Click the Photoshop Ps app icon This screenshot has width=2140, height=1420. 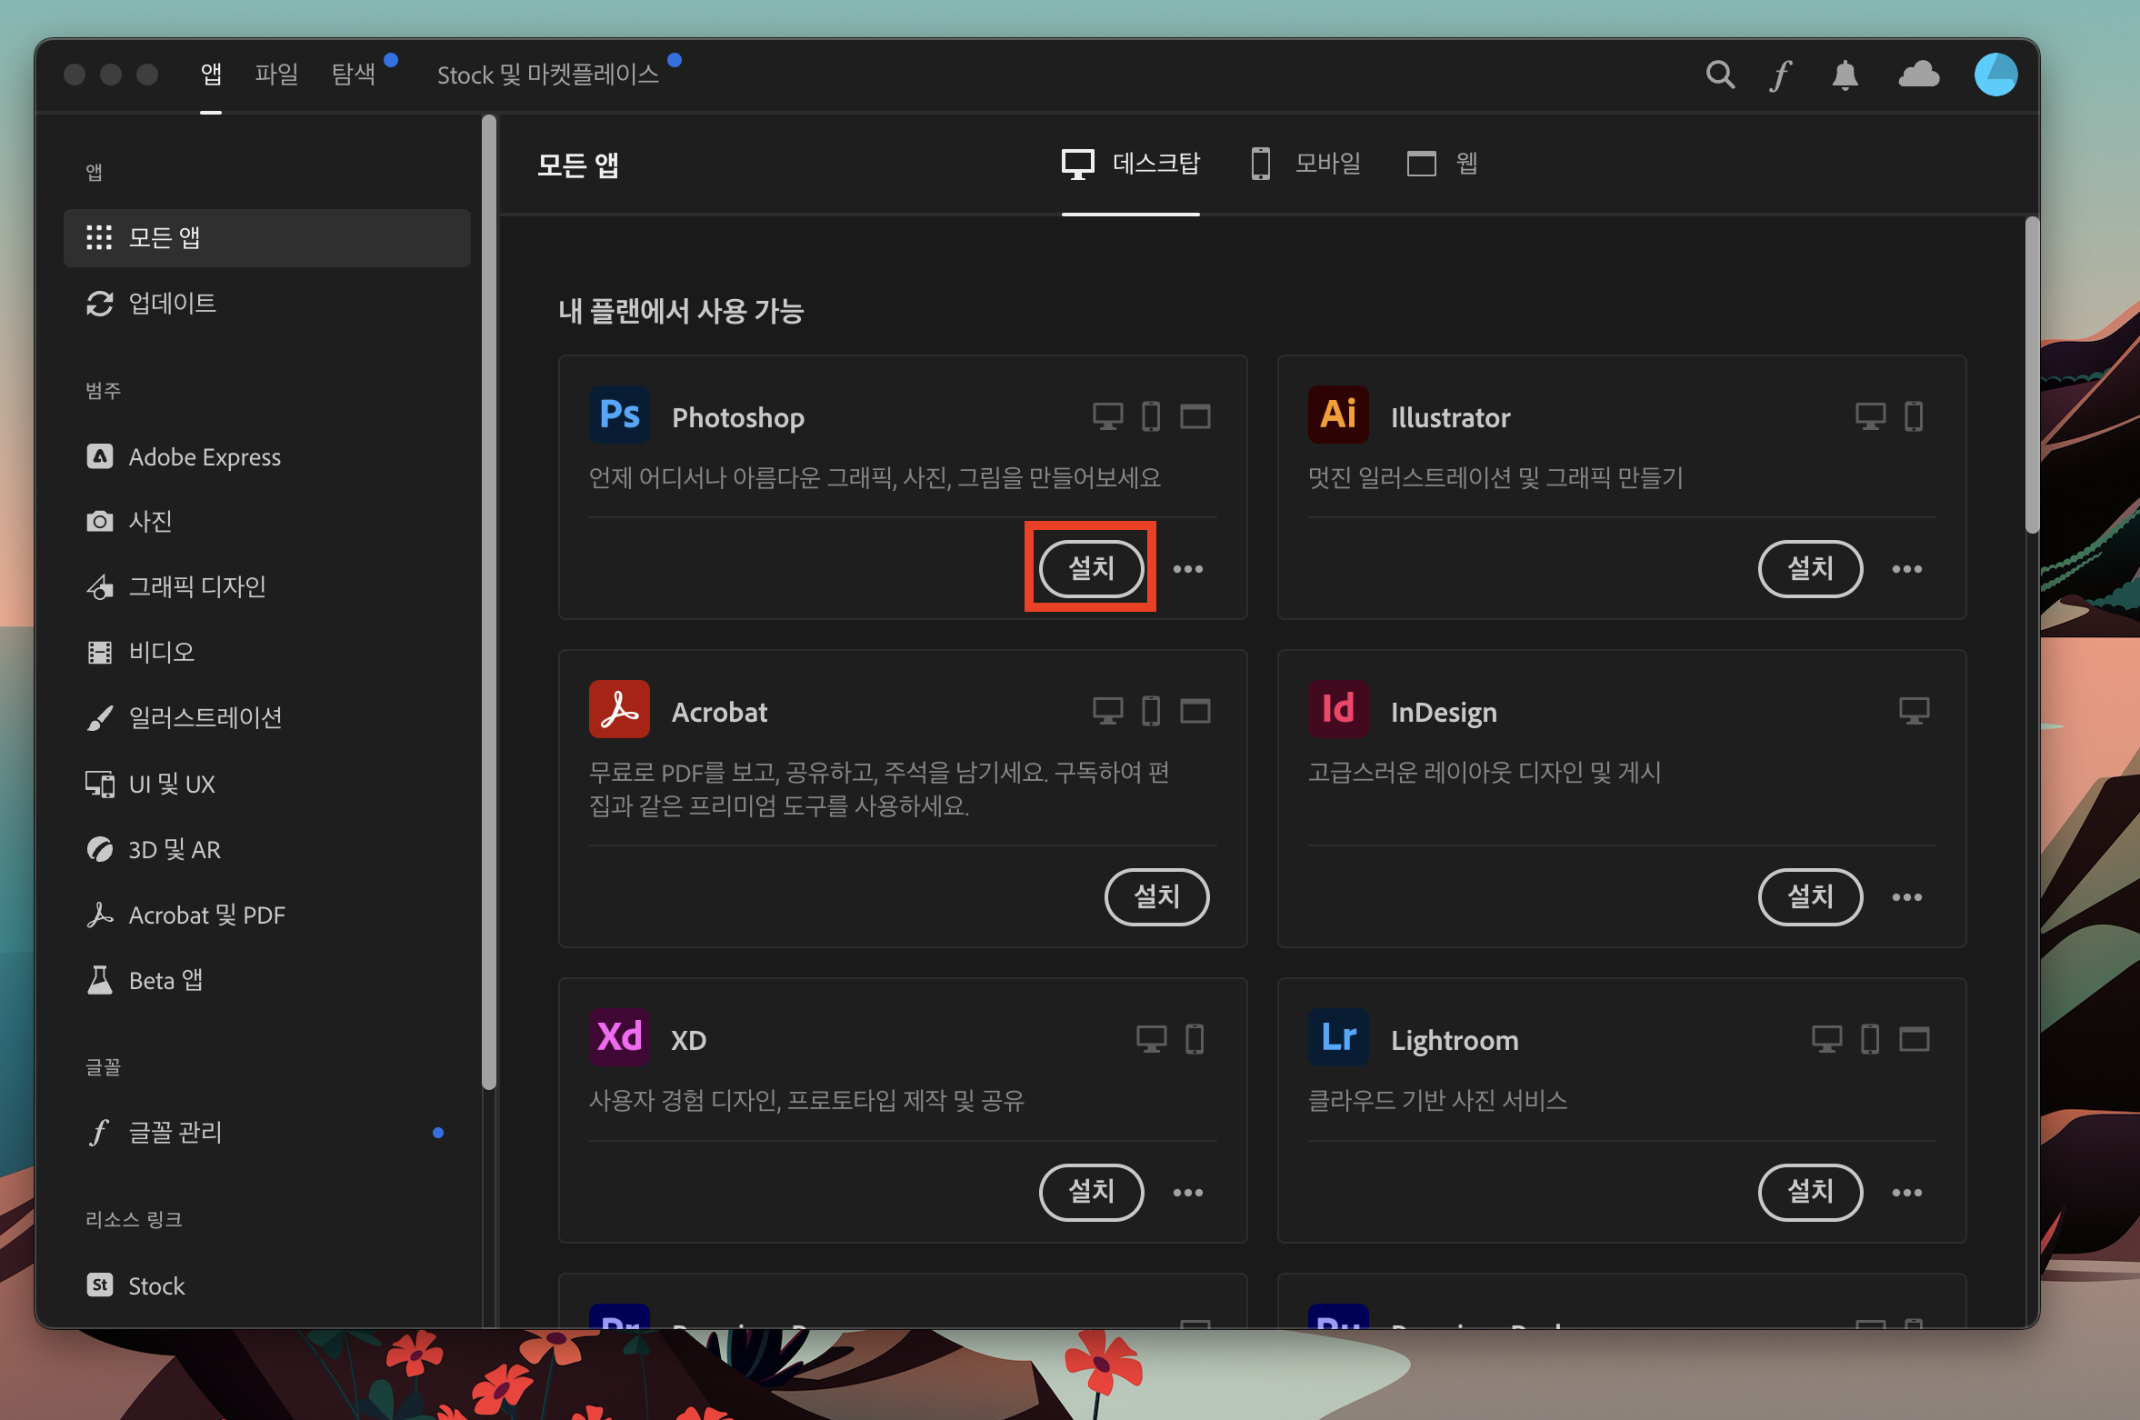[x=619, y=415]
